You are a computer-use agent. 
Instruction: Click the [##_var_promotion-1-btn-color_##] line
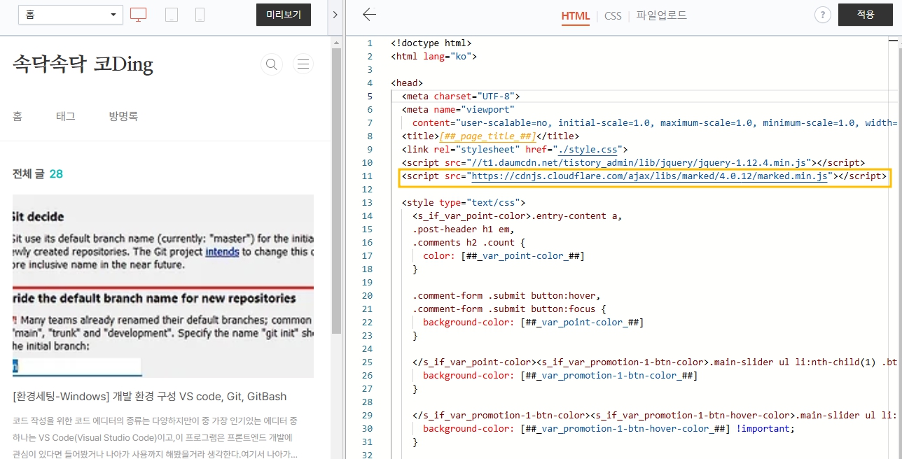pyautogui.click(x=560, y=376)
